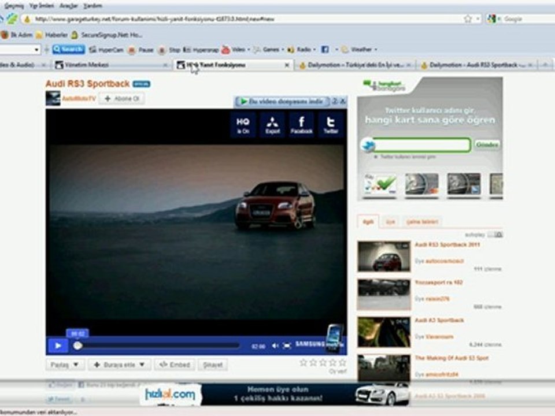Click the Hypersnap toolbar item
This screenshot has width=555, height=416.
(201, 50)
